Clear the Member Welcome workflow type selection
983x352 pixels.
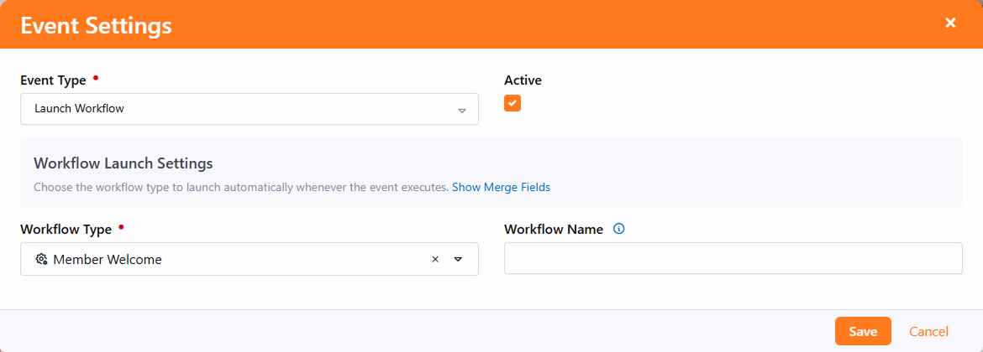(435, 260)
